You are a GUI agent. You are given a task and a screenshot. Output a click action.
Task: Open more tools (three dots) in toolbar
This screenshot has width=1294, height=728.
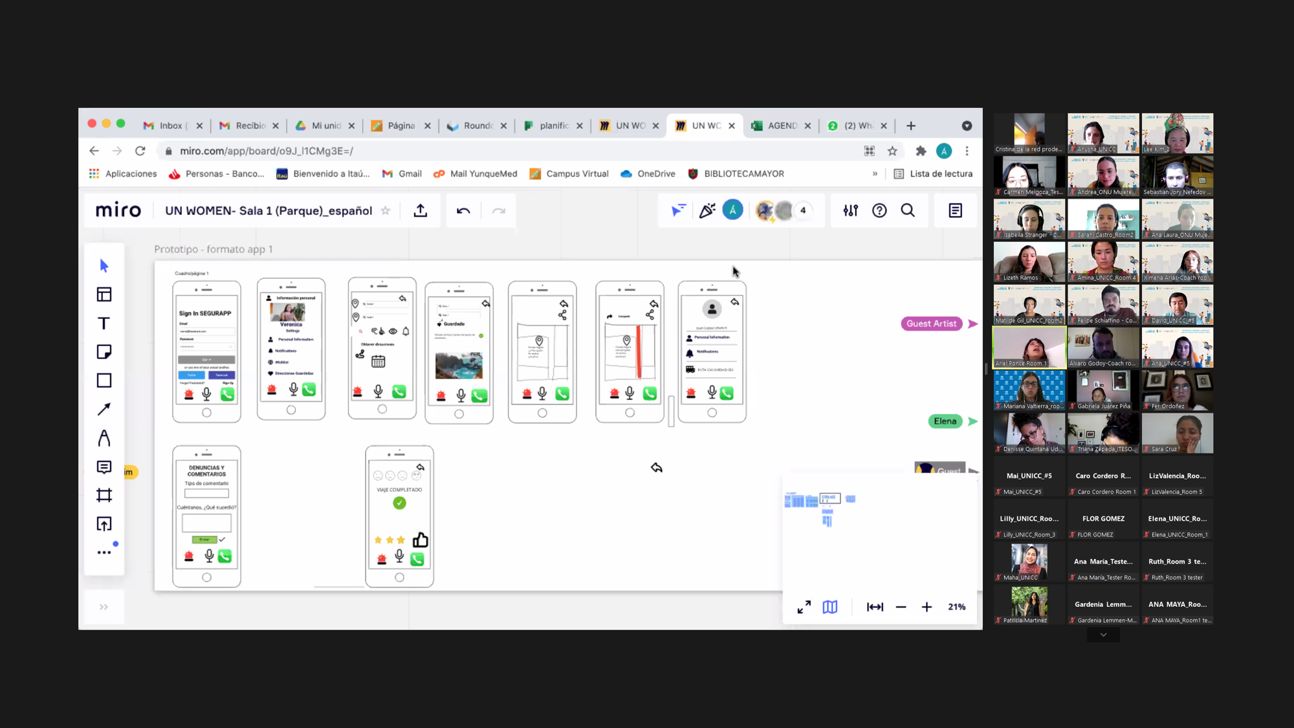[x=104, y=553]
